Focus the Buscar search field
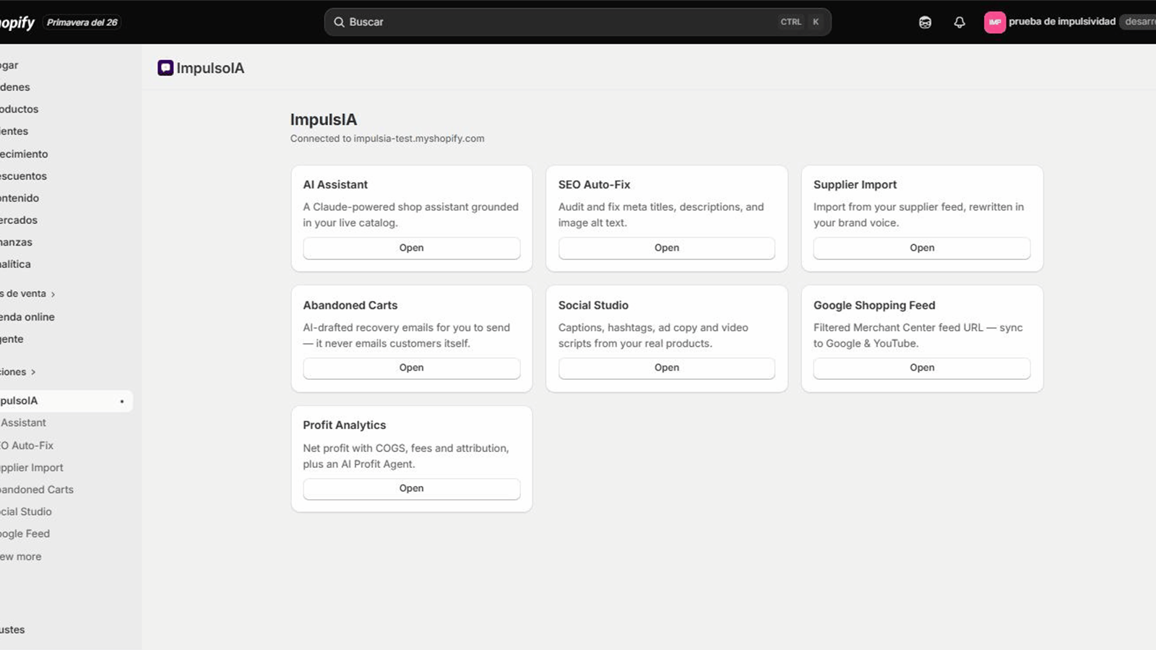The image size is (1156, 650). pyautogui.click(x=577, y=22)
